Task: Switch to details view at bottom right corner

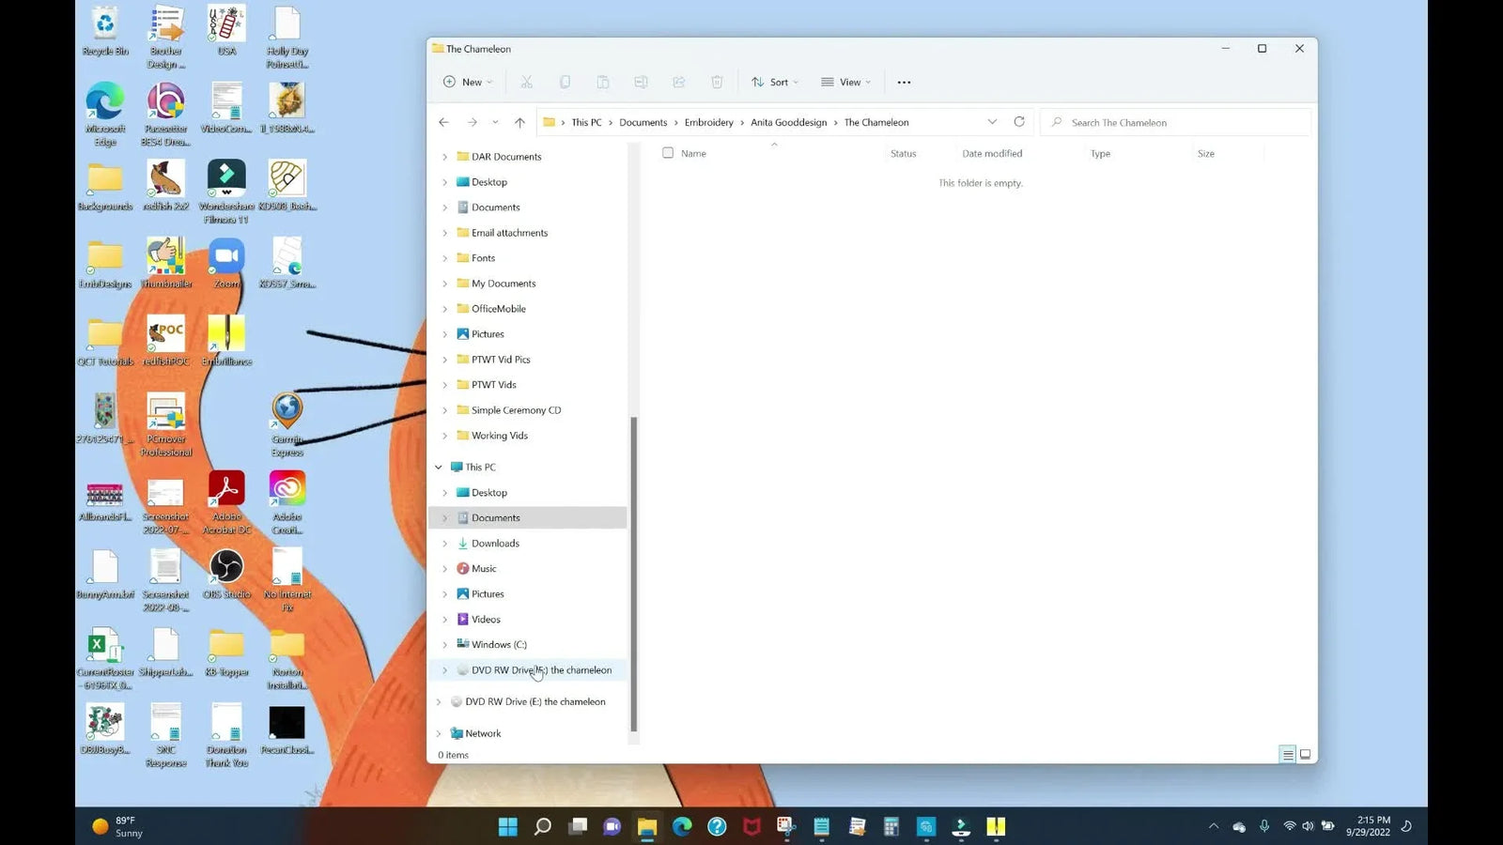Action: click(1287, 754)
